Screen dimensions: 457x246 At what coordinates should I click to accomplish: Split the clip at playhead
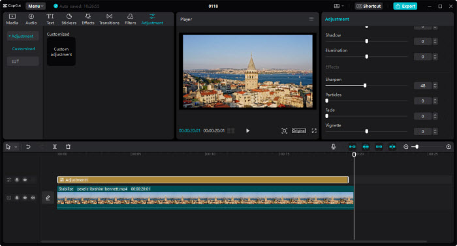coord(54,147)
